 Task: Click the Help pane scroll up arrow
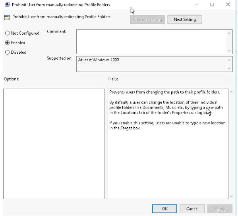point(231,92)
